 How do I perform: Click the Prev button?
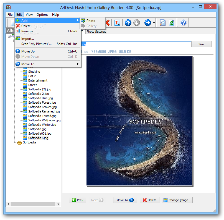[77, 200]
